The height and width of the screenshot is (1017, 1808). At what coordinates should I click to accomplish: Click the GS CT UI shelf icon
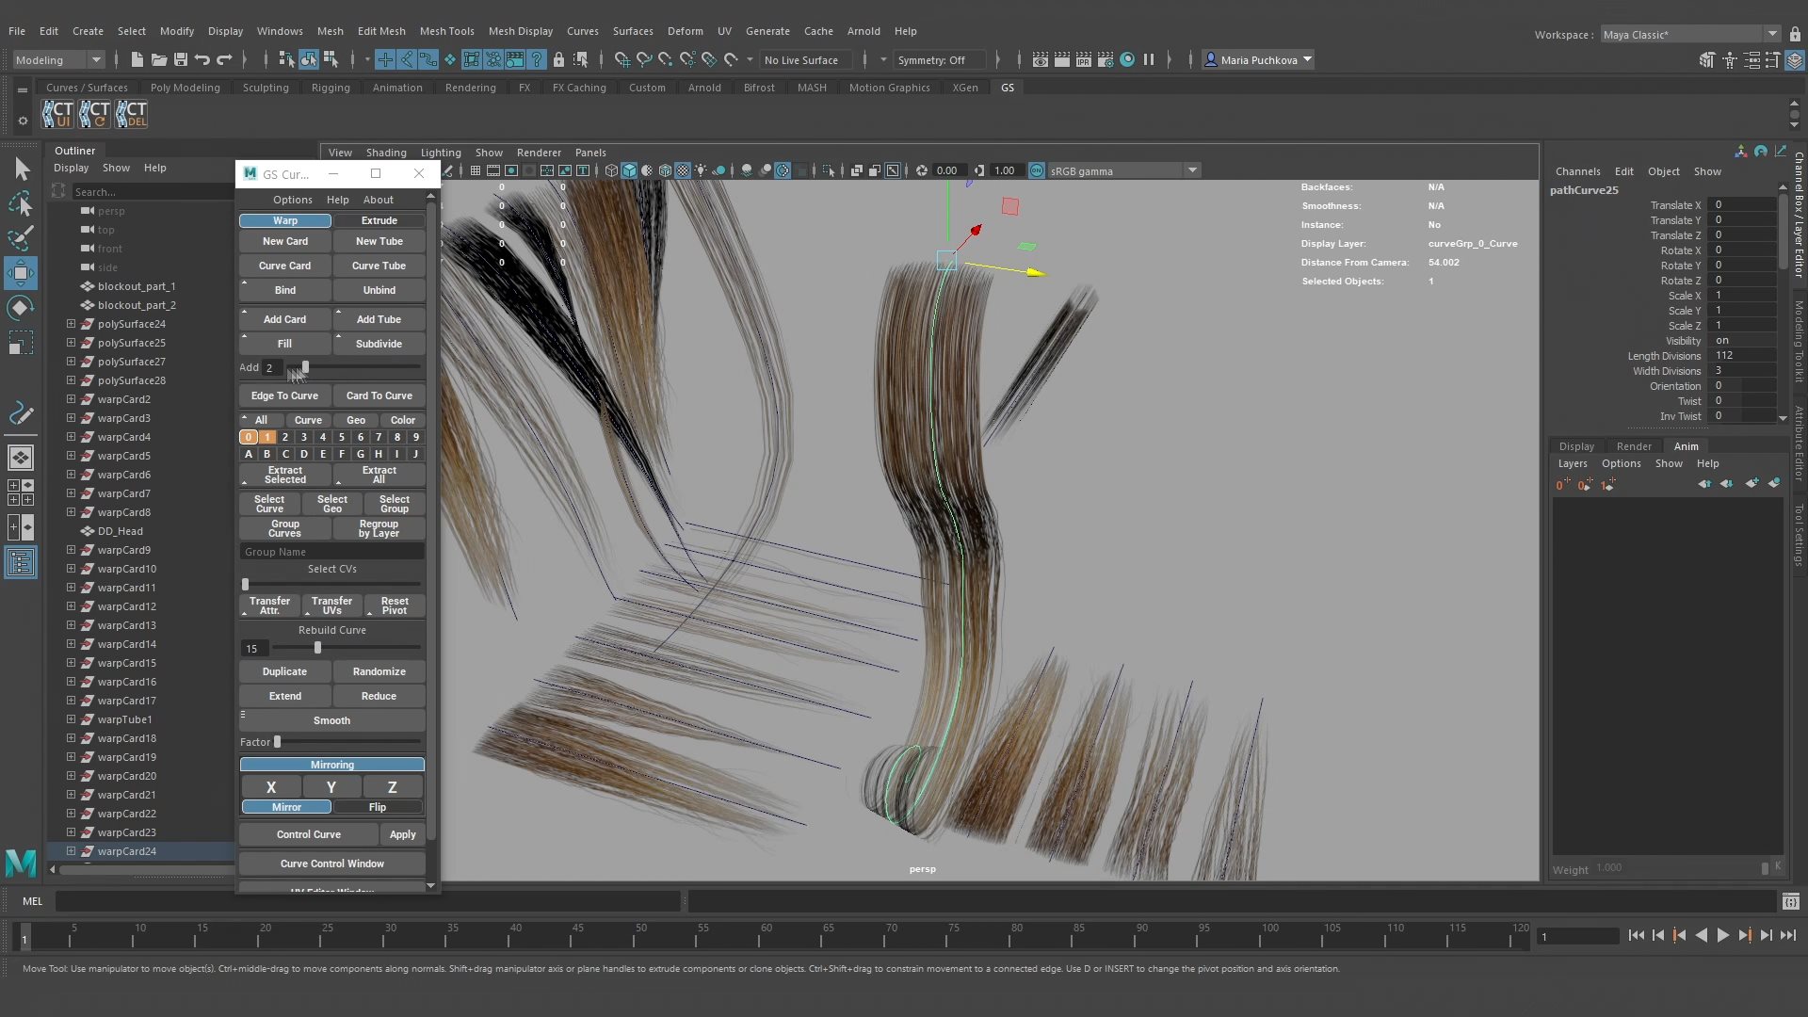56,114
